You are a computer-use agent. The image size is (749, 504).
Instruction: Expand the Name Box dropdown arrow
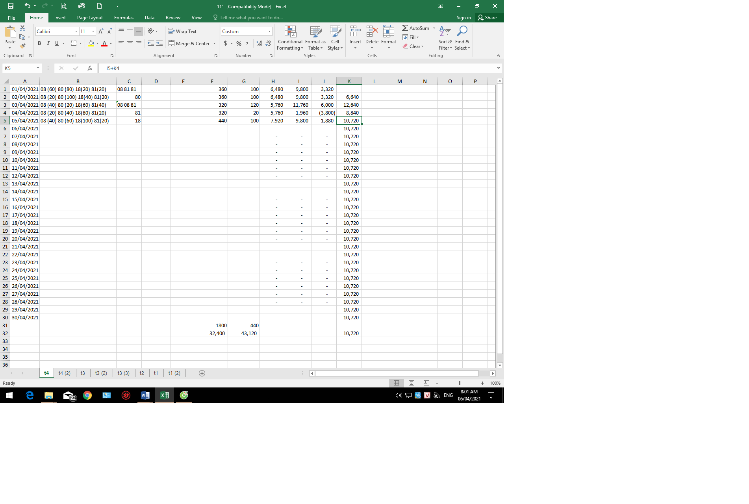click(x=38, y=68)
